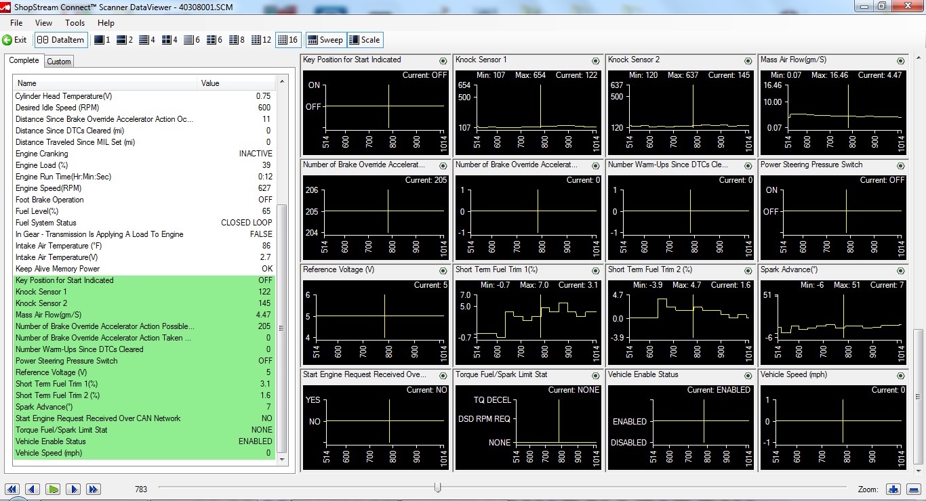Image resolution: width=926 pixels, height=501 pixels.
Task: Select the 8-graph layout icon
Action: tap(237, 40)
